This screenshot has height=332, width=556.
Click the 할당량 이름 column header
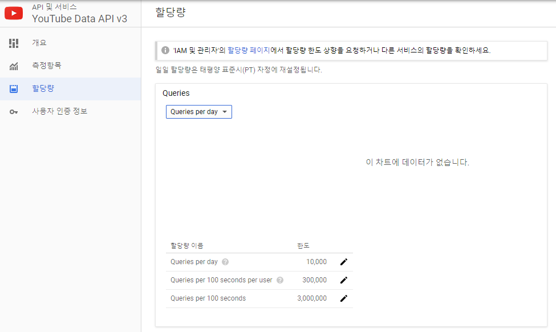click(187, 245)
